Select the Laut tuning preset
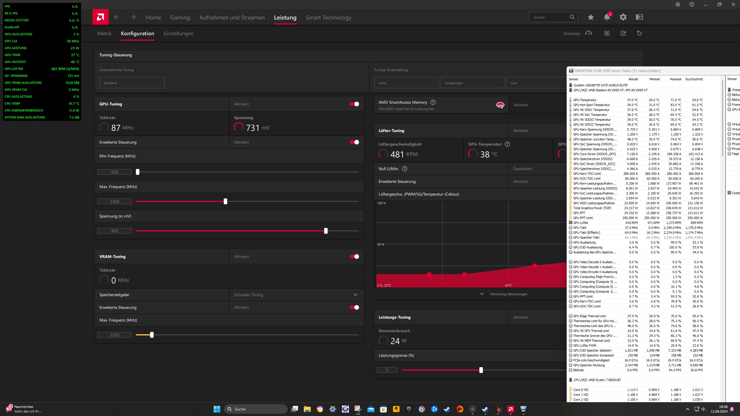This screenshot has width=740, height=416. [x=536, y=83]
